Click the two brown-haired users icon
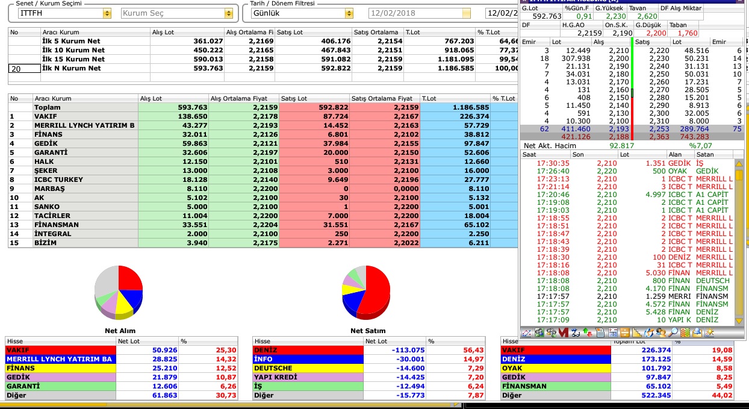Viewport: 749px width, 409px height. click(x=662, y=333)
